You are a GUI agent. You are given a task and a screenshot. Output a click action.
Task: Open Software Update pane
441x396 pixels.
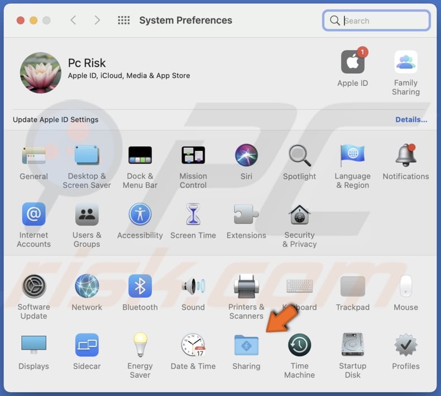tap(33, 287)
